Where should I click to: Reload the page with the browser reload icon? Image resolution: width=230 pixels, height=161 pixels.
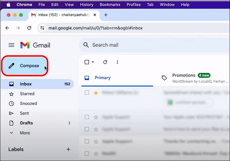tap(29, 28)
